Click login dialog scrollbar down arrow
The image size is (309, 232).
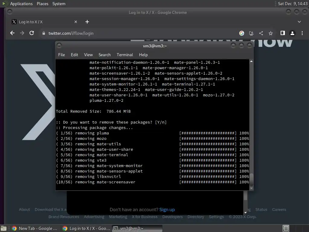tap(245, 212)
